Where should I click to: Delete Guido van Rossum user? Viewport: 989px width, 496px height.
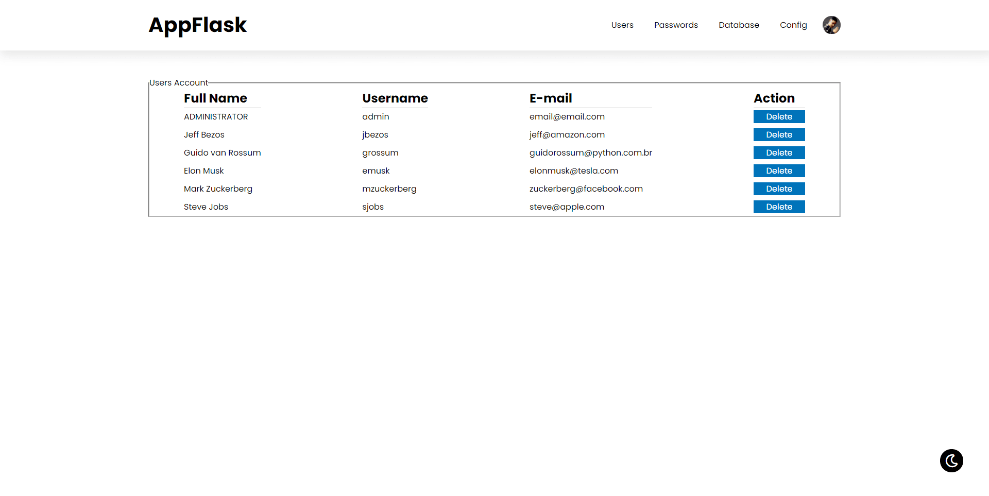point(779,153)
